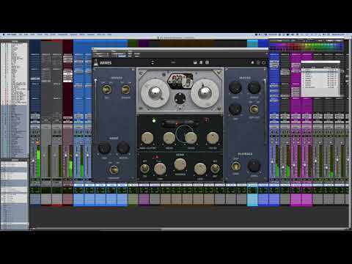Flip the left brass toggle switch atop left panel
This screenshot has width=352, height=264.
(107, 89)
